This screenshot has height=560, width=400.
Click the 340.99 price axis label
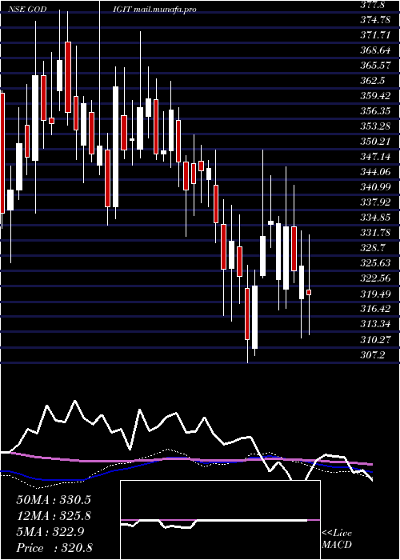pyautogui.click(x=375, y=186)
